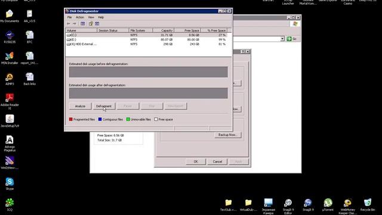The width and height of the screenshot is (382, 215).
Task: Open the View menu
Action: click(91, 17)
